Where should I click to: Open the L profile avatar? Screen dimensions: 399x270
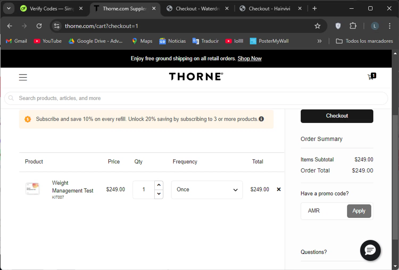tap(375, 26)
